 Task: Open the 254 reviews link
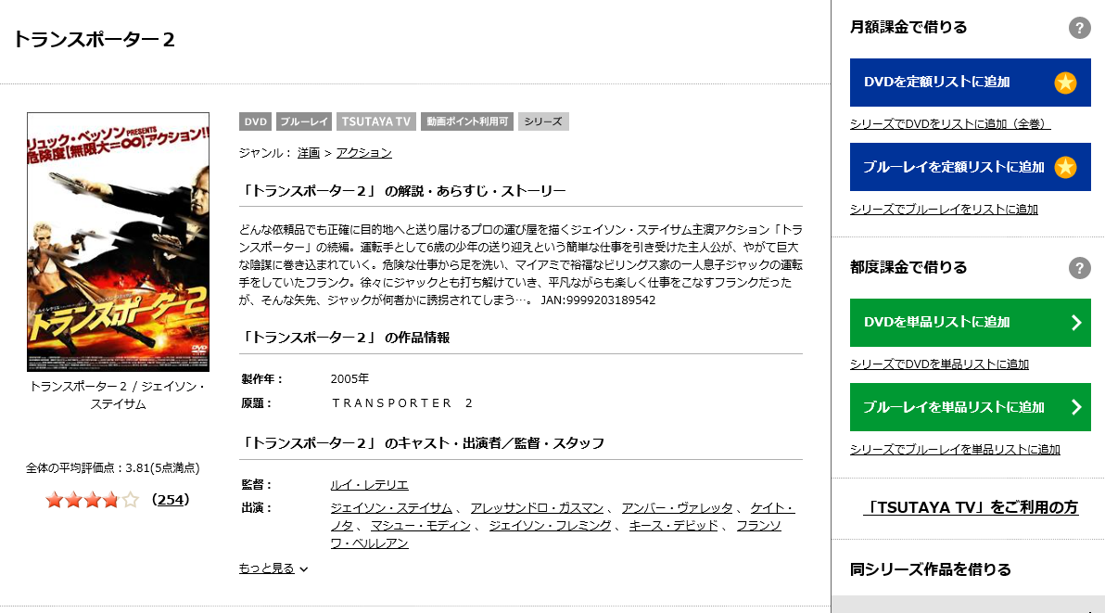171,500
